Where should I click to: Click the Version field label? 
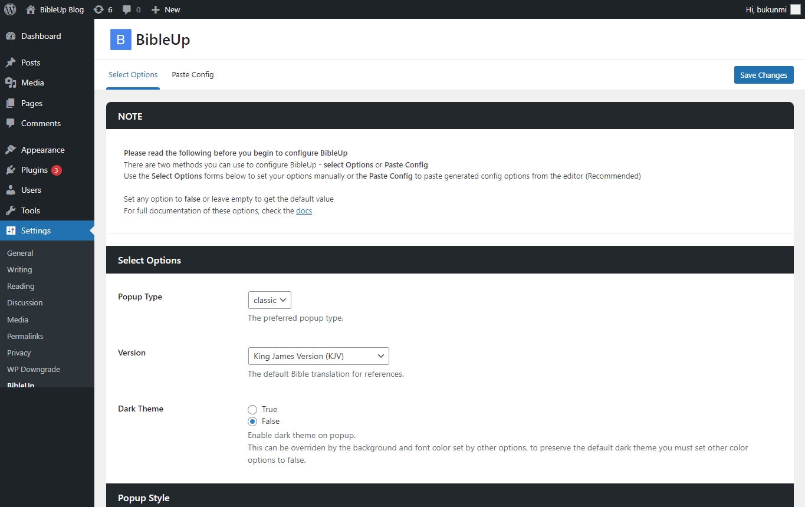(x=132, y=353)
